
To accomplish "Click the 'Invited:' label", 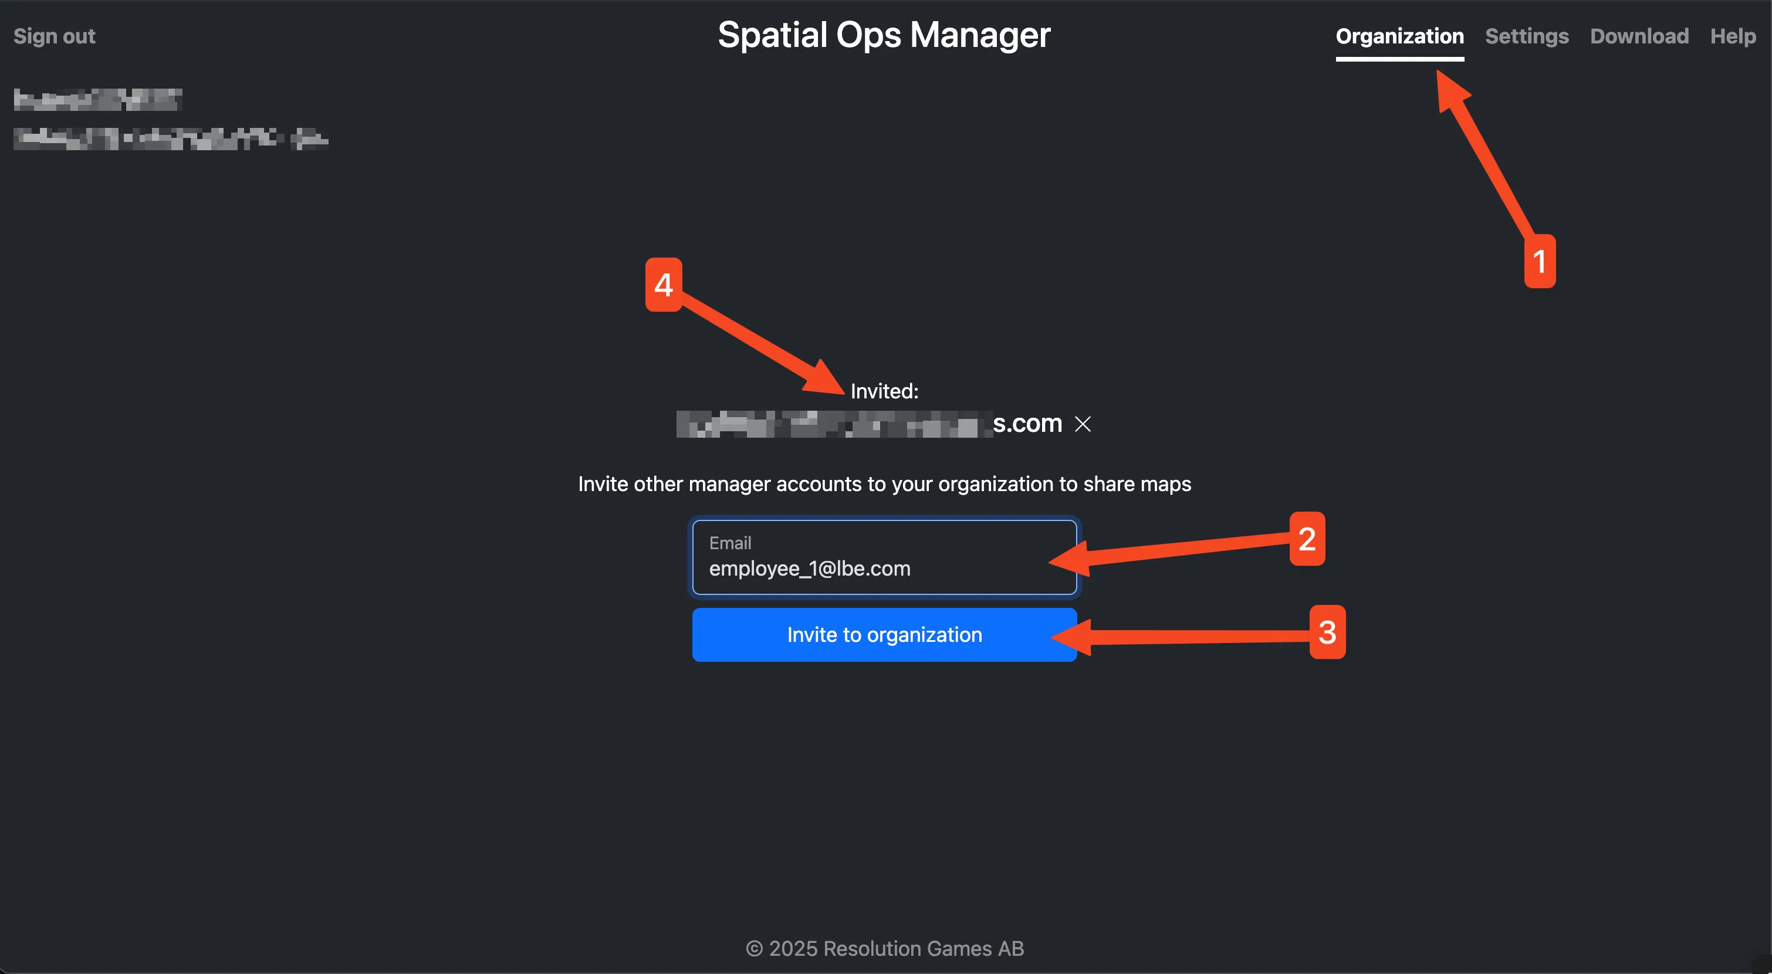I will pyautogui.click(x=884, y=391).
